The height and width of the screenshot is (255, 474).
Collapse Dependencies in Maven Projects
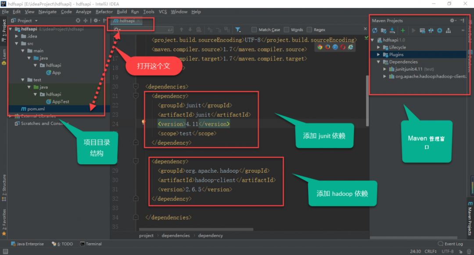click(378, 62)
